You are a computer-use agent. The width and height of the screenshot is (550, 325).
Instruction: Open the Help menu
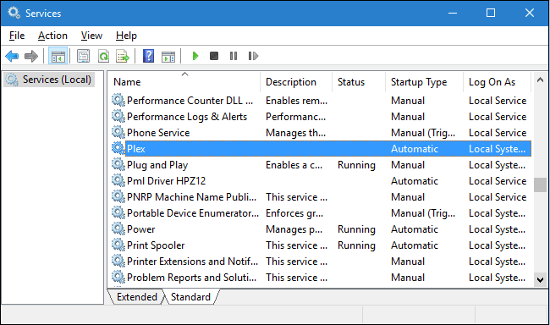pos(126,36)
